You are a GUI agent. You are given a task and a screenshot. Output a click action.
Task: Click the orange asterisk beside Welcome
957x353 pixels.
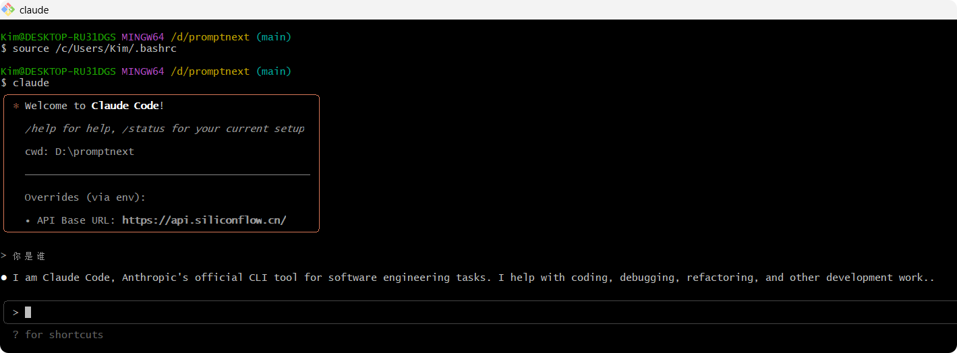click(16, 106)
